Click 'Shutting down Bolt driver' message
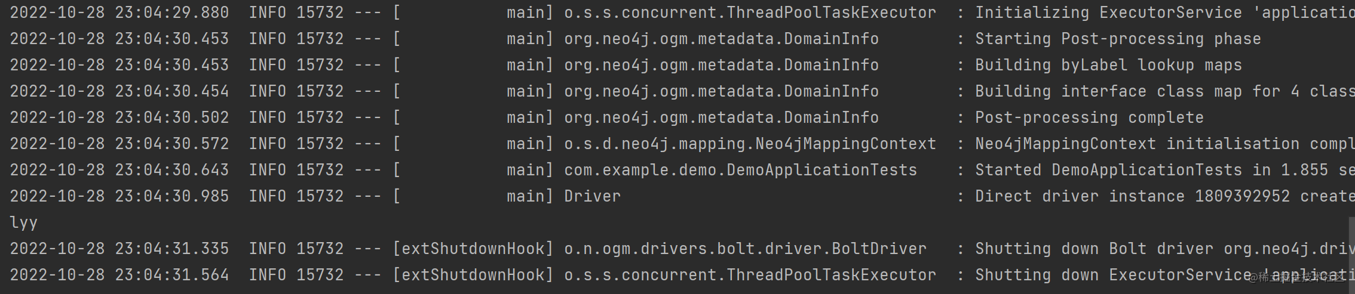 coord(1096,249)
